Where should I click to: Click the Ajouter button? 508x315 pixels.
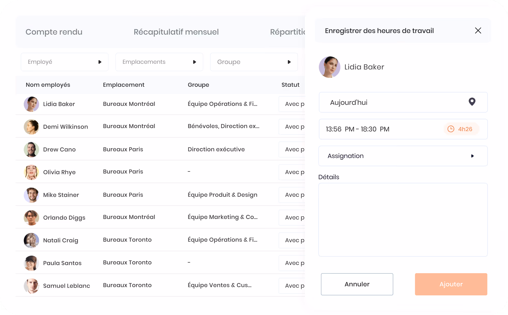451,284
